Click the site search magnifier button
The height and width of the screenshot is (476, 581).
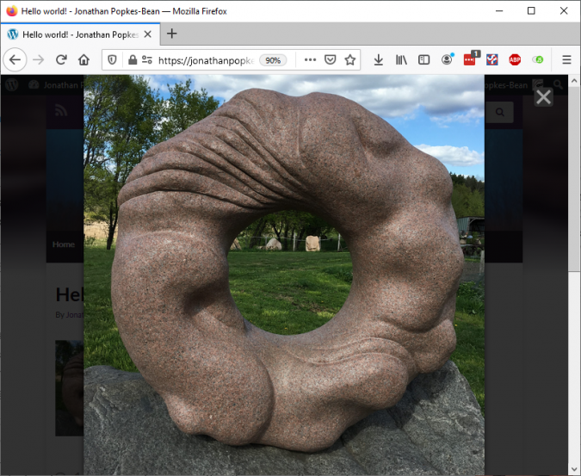500,112
